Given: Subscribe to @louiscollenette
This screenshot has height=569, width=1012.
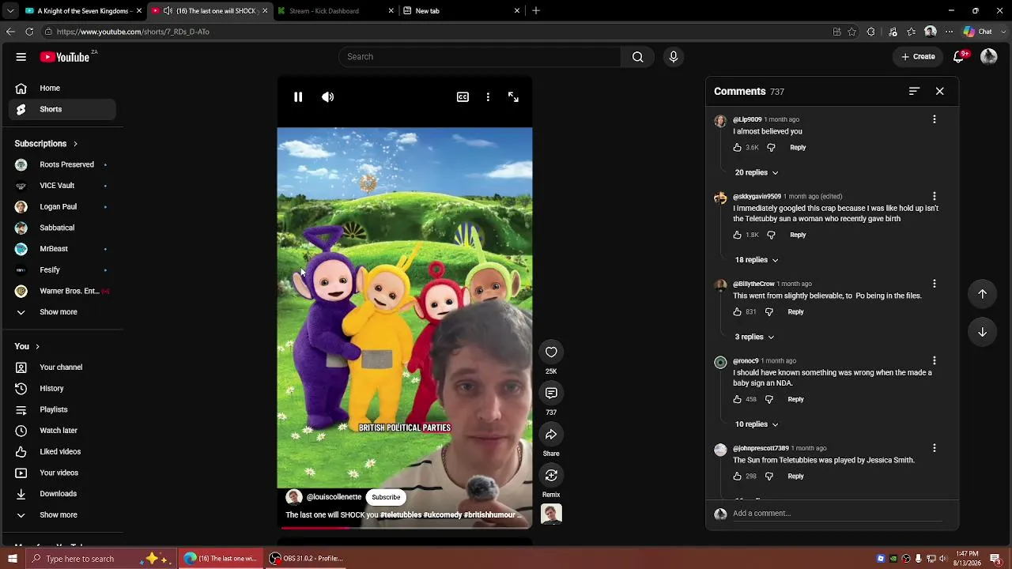Looking at the screenshot, I should tap(386, 497).
